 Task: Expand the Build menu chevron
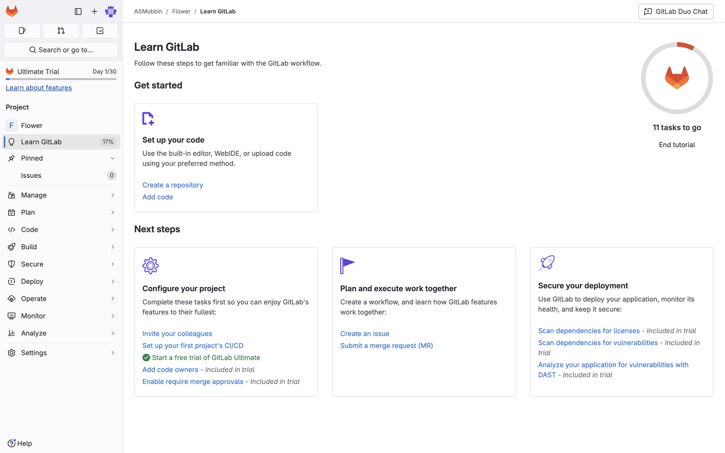coord(113,247)
